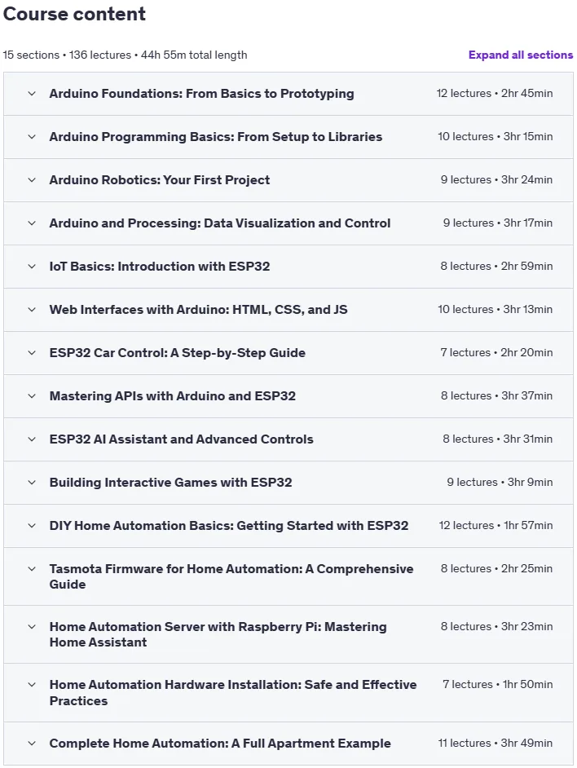Click chevron beside ESP32 Car Control section
Image resolution: width=577 pixels, height=768 pixels.
[x=32, y=353]
